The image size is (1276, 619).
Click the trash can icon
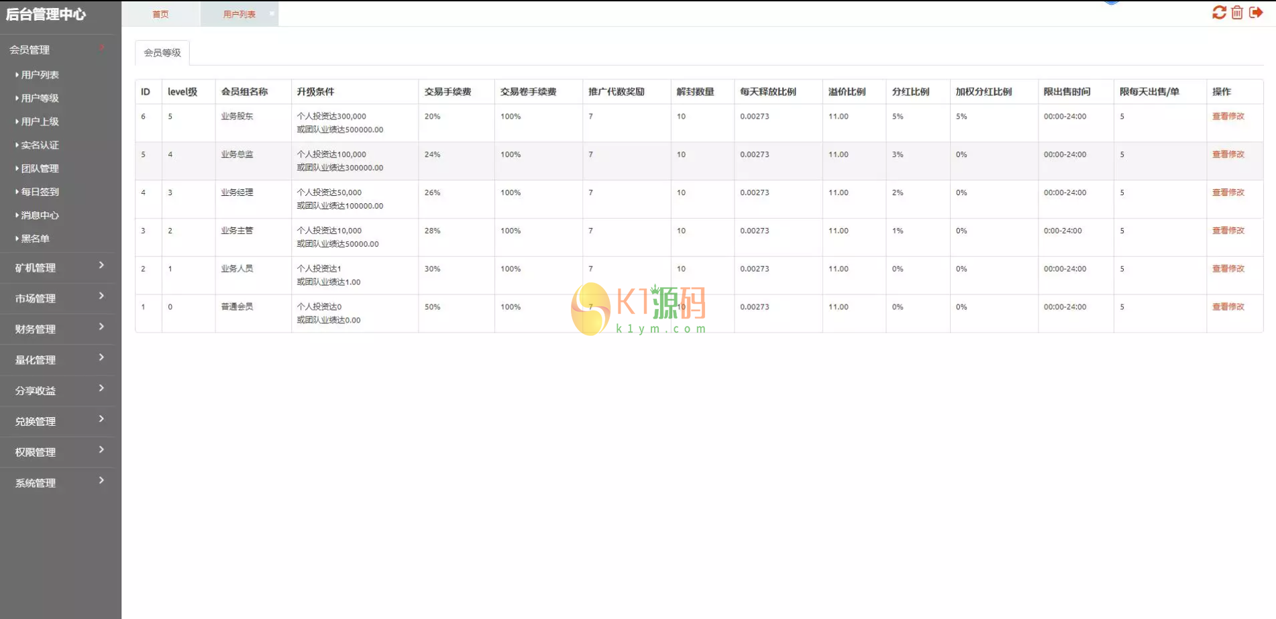click(1237, 13)
